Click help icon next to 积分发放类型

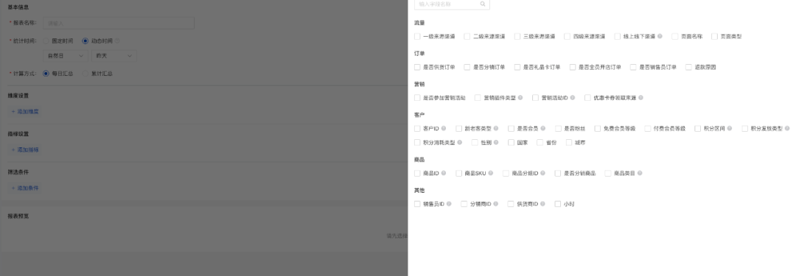click(x=787, y=128)
